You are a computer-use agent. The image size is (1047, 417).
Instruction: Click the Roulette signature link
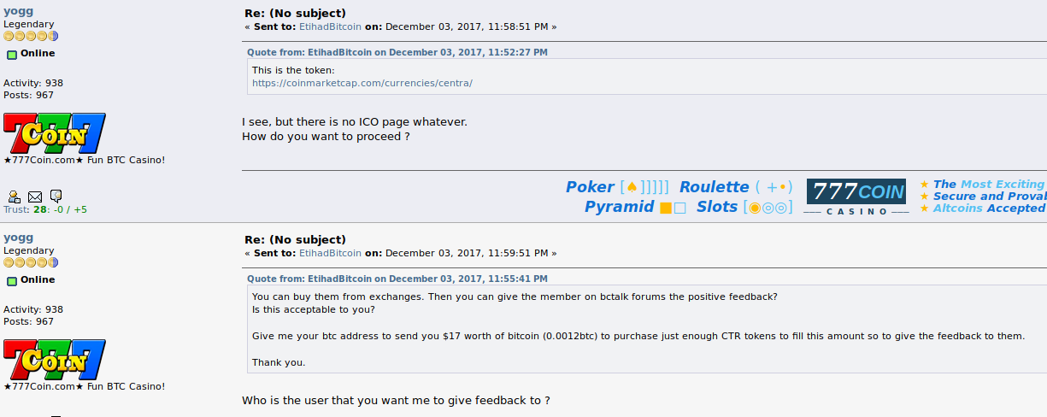click(714, 186)
